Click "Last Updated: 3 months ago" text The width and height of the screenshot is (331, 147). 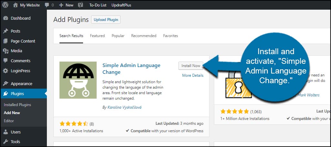click(179, 123)
